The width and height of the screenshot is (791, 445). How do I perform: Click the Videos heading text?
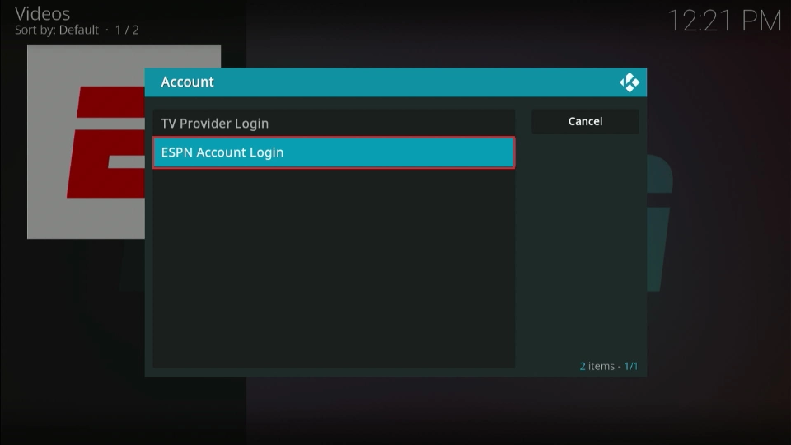tap(42, 13)
